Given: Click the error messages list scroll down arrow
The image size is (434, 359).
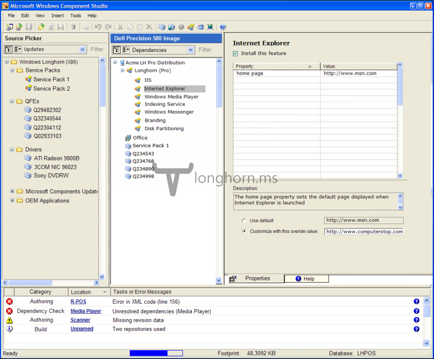Looking at the screenshot, I should coord(426,343).
